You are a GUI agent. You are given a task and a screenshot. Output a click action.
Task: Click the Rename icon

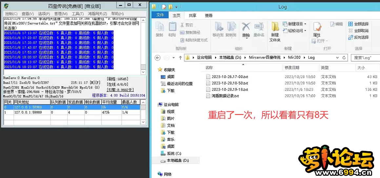pos(259,26)
